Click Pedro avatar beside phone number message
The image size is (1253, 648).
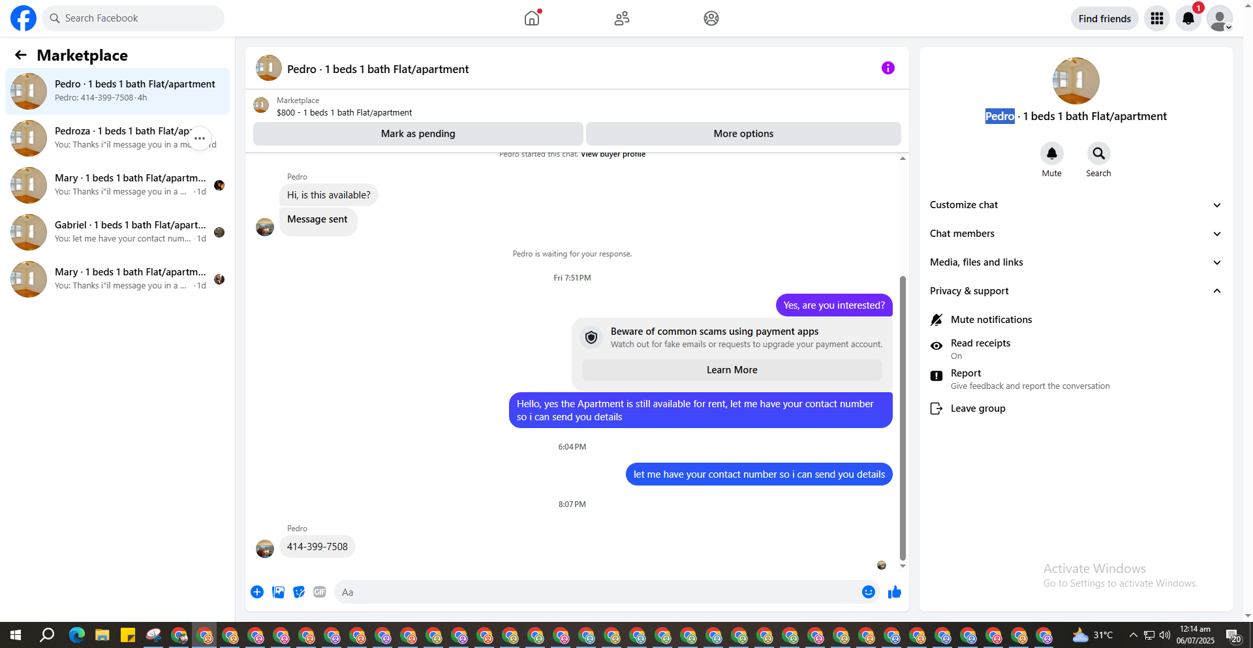(265, 549)
